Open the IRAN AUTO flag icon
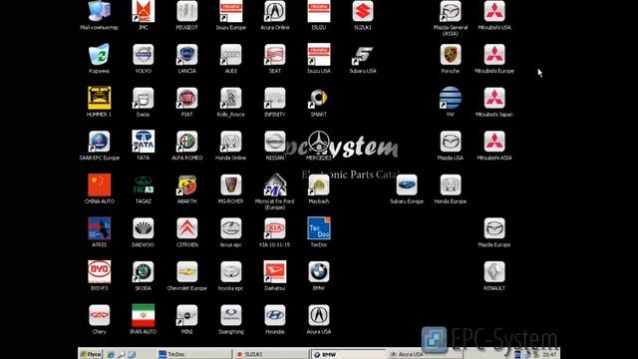This screenshot has width=638, height=359. (144, 315)
